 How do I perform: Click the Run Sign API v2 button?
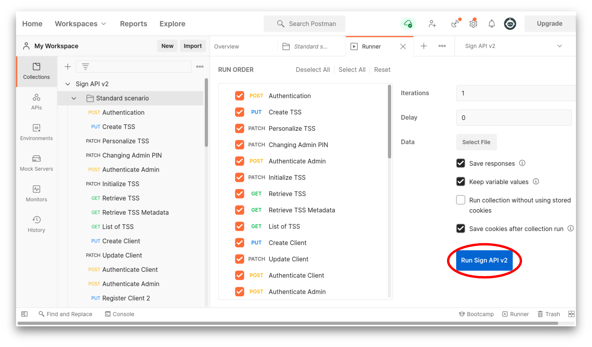[x=484, y=260]
